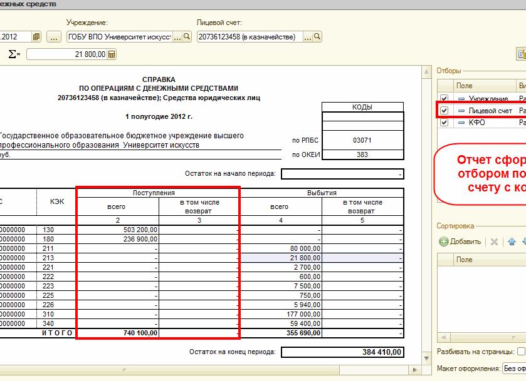Click the КЭК cell 340
Image resolution: width=526 pixels, height=381 pixels.
56,323
